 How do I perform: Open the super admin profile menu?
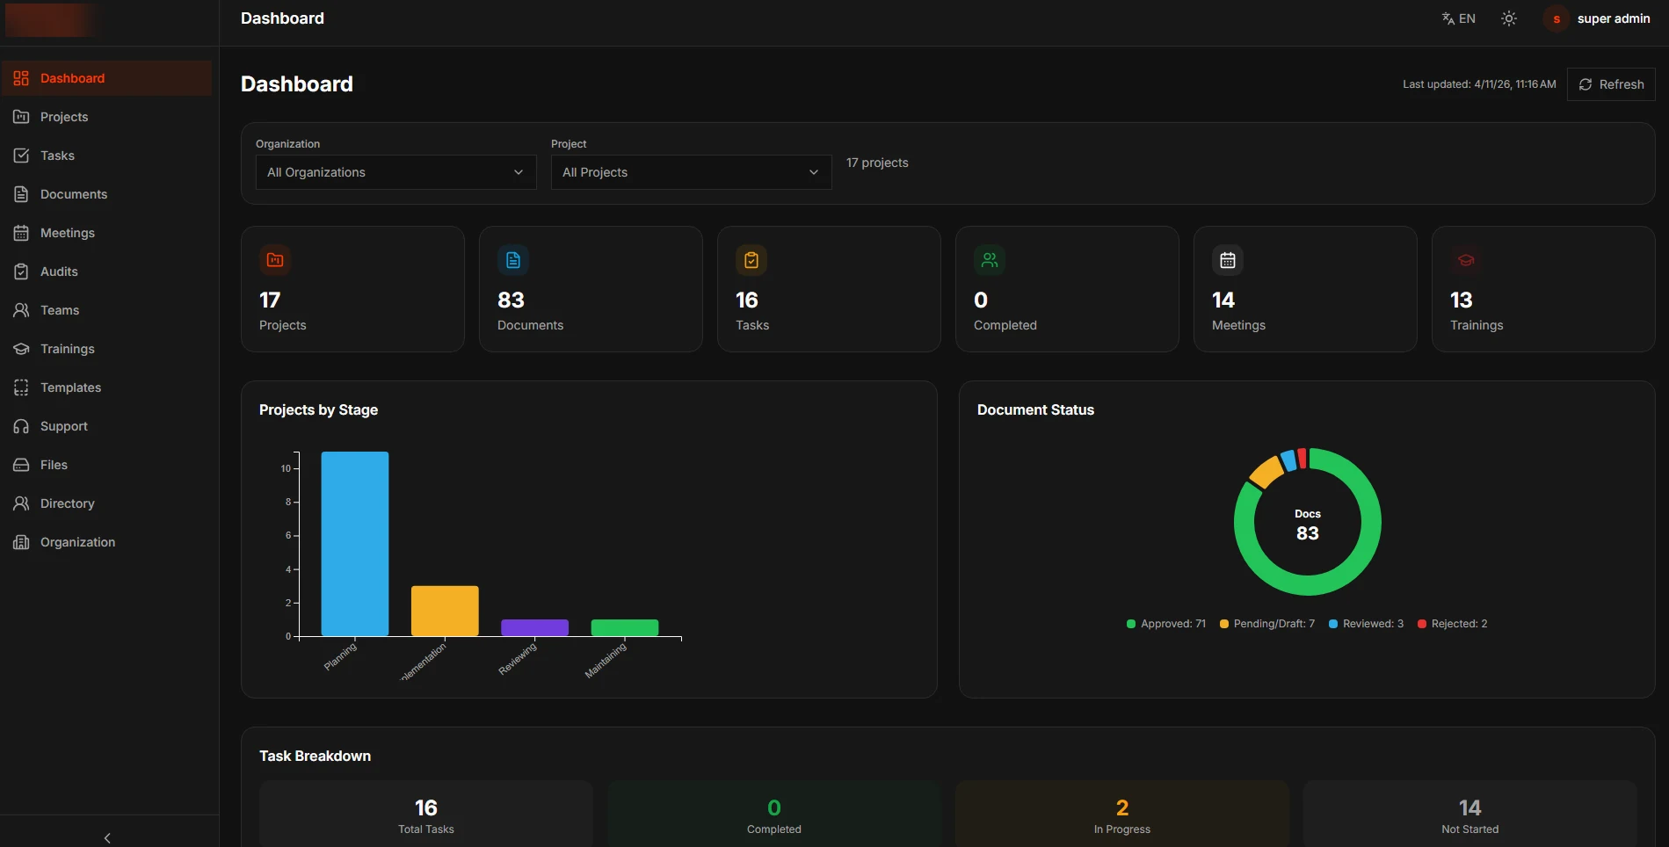[1598, 18]
